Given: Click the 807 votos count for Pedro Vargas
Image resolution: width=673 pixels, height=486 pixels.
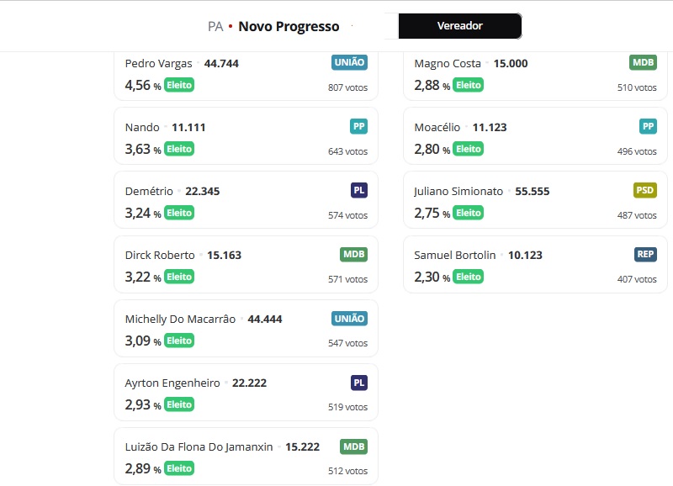Looking at the screenshot, I should click(x=347, y=87).
